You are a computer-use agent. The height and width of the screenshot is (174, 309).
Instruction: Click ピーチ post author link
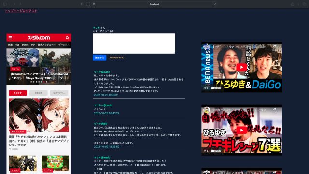[100, 124]
